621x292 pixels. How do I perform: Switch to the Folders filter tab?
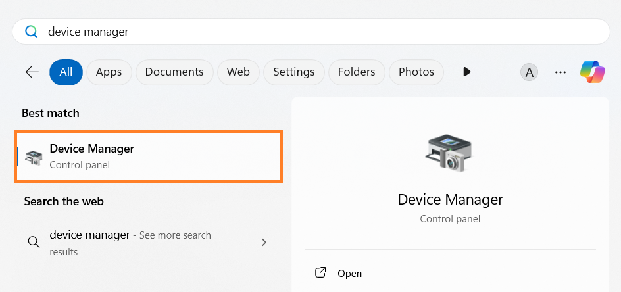pyautogui.click(x=357, y=72)
